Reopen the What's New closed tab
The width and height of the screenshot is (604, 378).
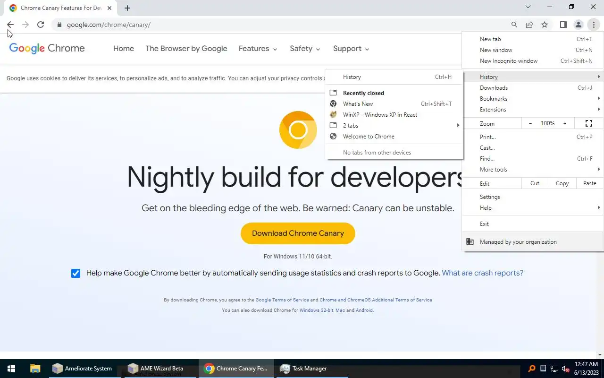[394, 104]
